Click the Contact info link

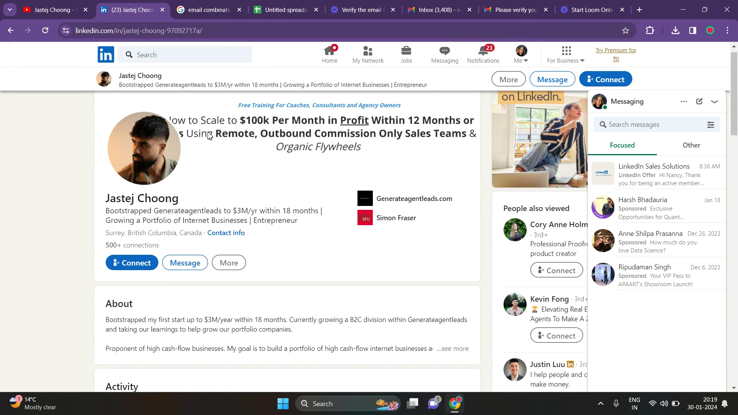click(x=226, y=233)
